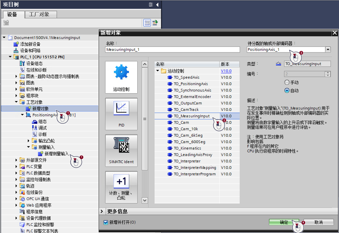Click the details view icon in project tree toolbar
Screen dimensions: 339x233
(x=147, y=23)
